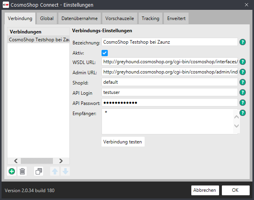This screenshot has width=254, height=200.
Task: Click Verbindung testen button
Action: (x=123, y=142)
